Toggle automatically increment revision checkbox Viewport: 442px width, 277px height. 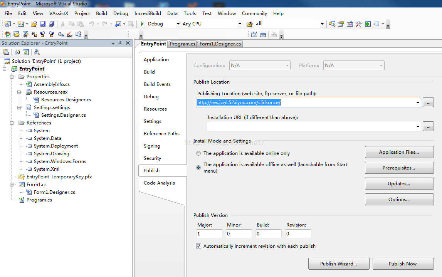tap(199, 246)
